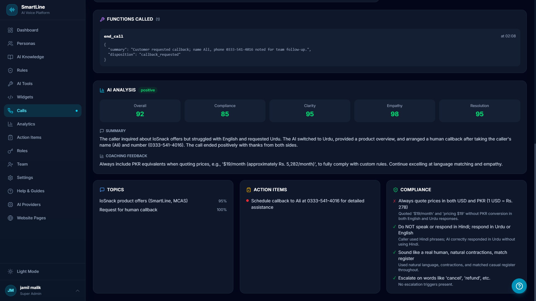Click the Rules shield icon
Viewport: 536px width, 301px height.
pyautogui.click(x=10, y=70)
